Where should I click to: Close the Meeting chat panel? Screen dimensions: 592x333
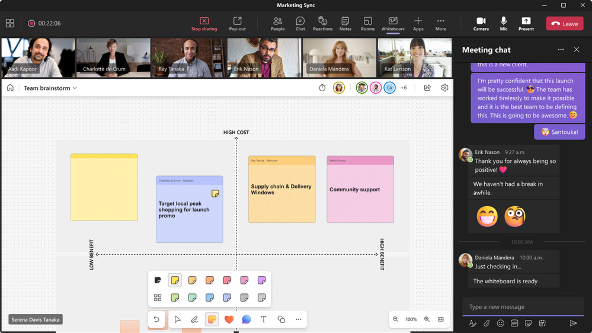(577, 49)
